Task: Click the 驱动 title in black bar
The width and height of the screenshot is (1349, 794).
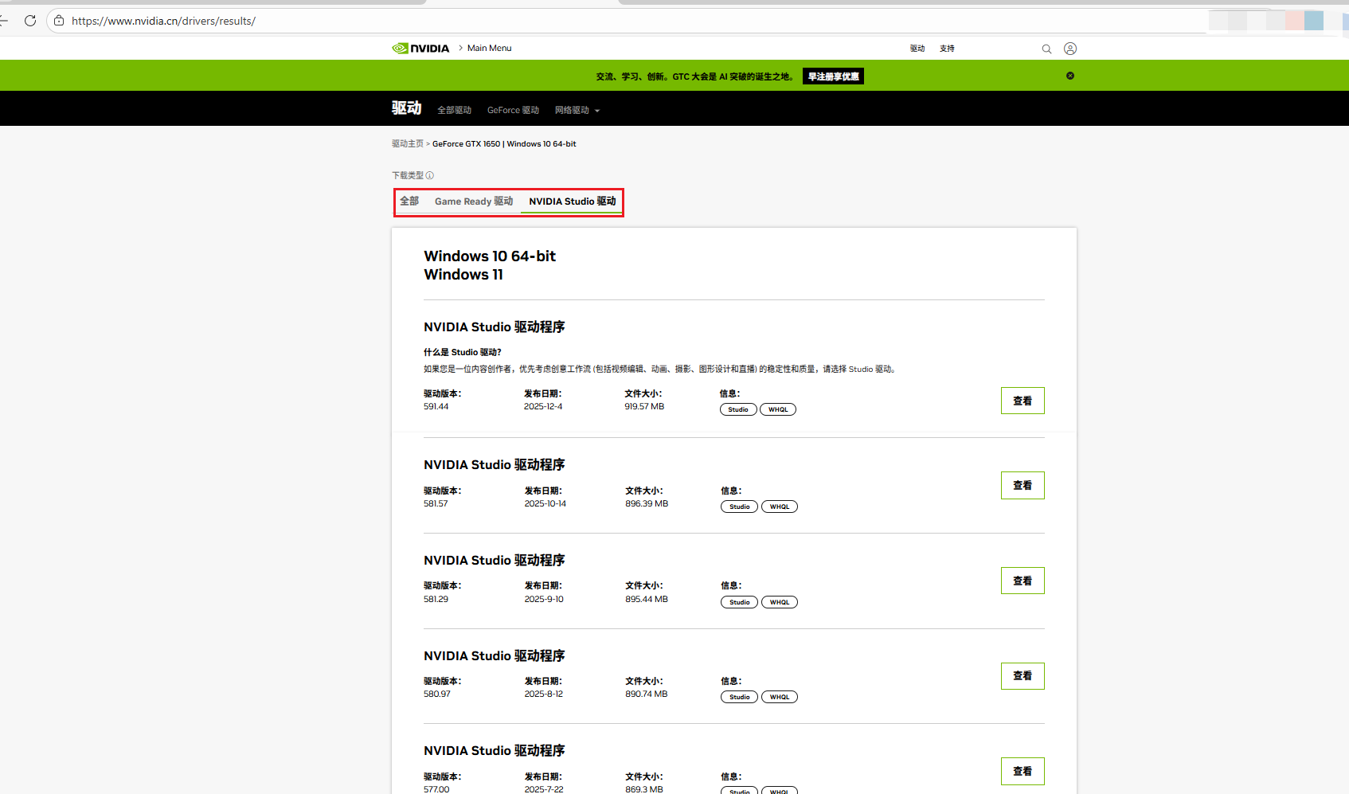Action: tap(406, 108)
